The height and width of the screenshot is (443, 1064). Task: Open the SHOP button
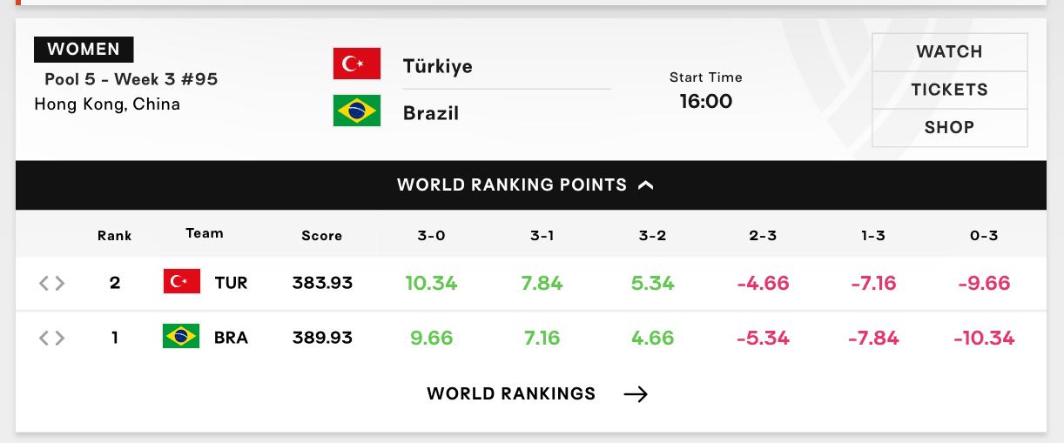[x=949, y=127]
